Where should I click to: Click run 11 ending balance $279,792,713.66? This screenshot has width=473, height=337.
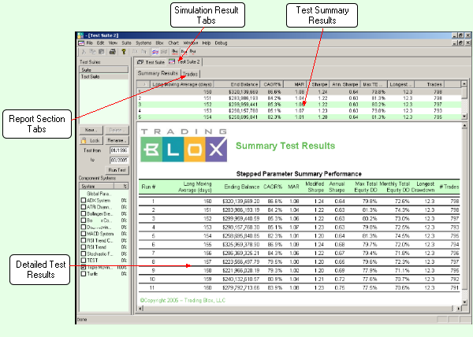click(241, 287)
